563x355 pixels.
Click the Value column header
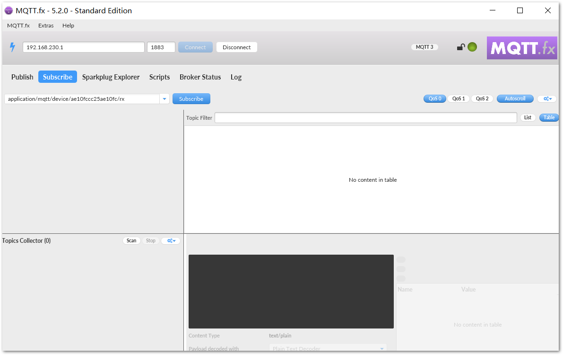click(x=468, y=289)
